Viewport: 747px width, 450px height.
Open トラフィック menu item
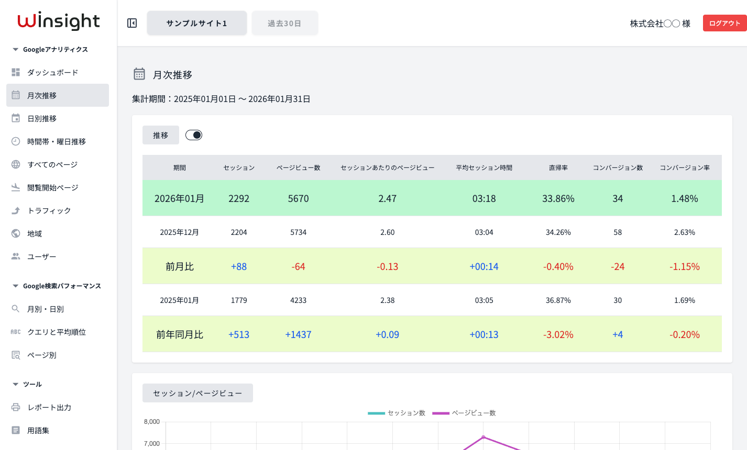click(x=58, y=210)
